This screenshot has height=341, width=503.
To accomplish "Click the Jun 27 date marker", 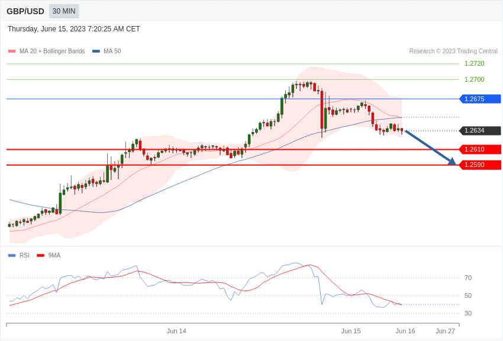I will tap(445, 331).
